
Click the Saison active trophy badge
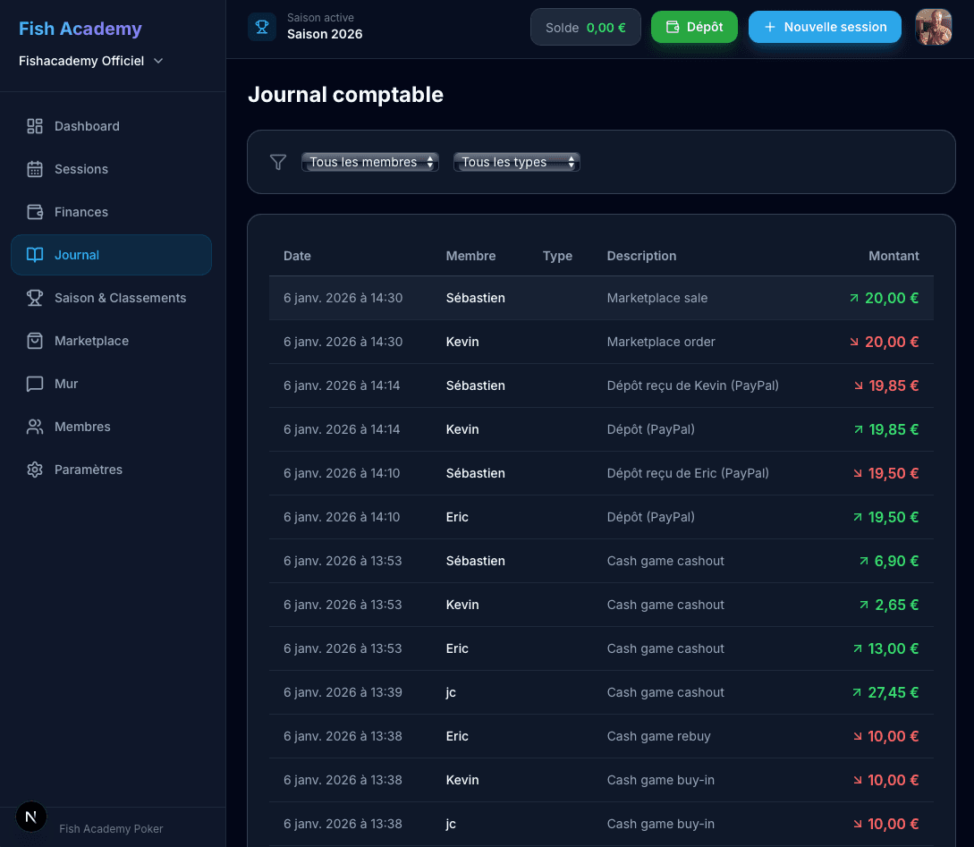click(x=262, y=27)
